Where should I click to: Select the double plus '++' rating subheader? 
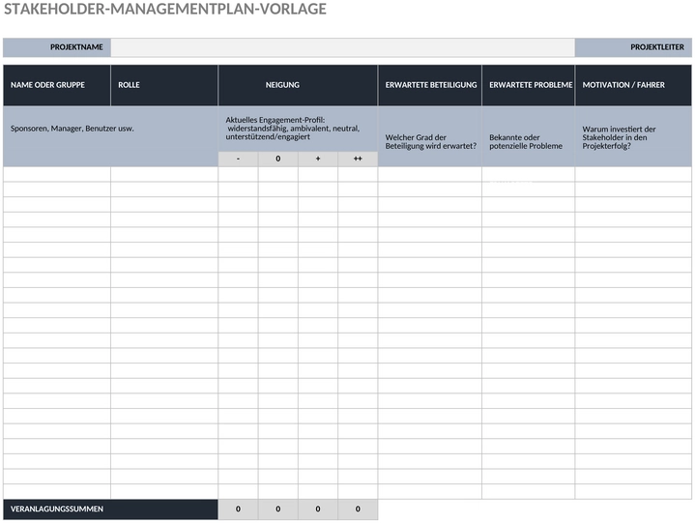[x=358, y=159]
